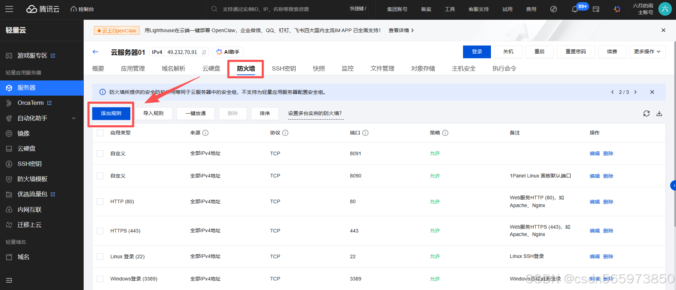Go to previous notice with left chevron
This screenshot has width=676, height=290.
click(x=612, y=92)
